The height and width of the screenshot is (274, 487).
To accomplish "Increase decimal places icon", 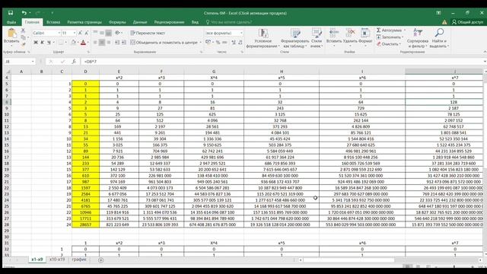I will (234, 43).
